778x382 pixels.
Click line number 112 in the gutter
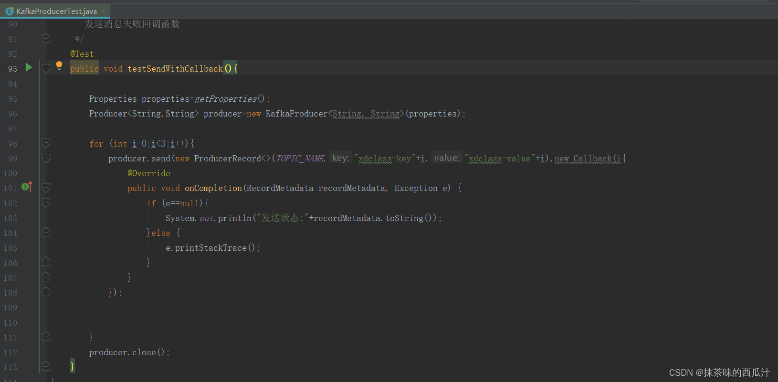click(x=11, y=352)
